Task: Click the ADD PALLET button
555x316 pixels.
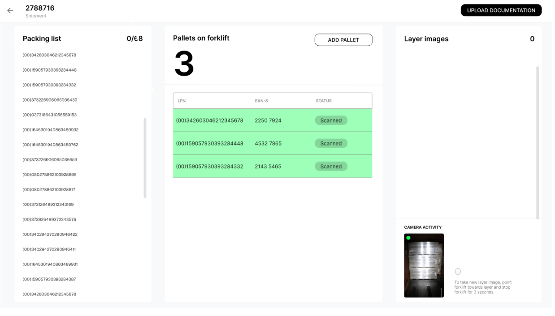Action: (343, 40)
